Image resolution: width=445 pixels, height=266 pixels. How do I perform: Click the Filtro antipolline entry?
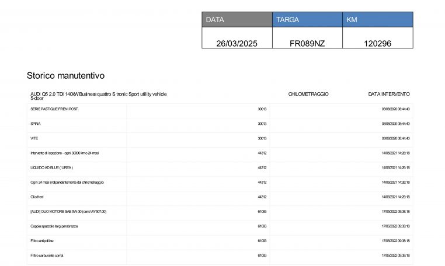pyautogui.click(x=42, y=240)
